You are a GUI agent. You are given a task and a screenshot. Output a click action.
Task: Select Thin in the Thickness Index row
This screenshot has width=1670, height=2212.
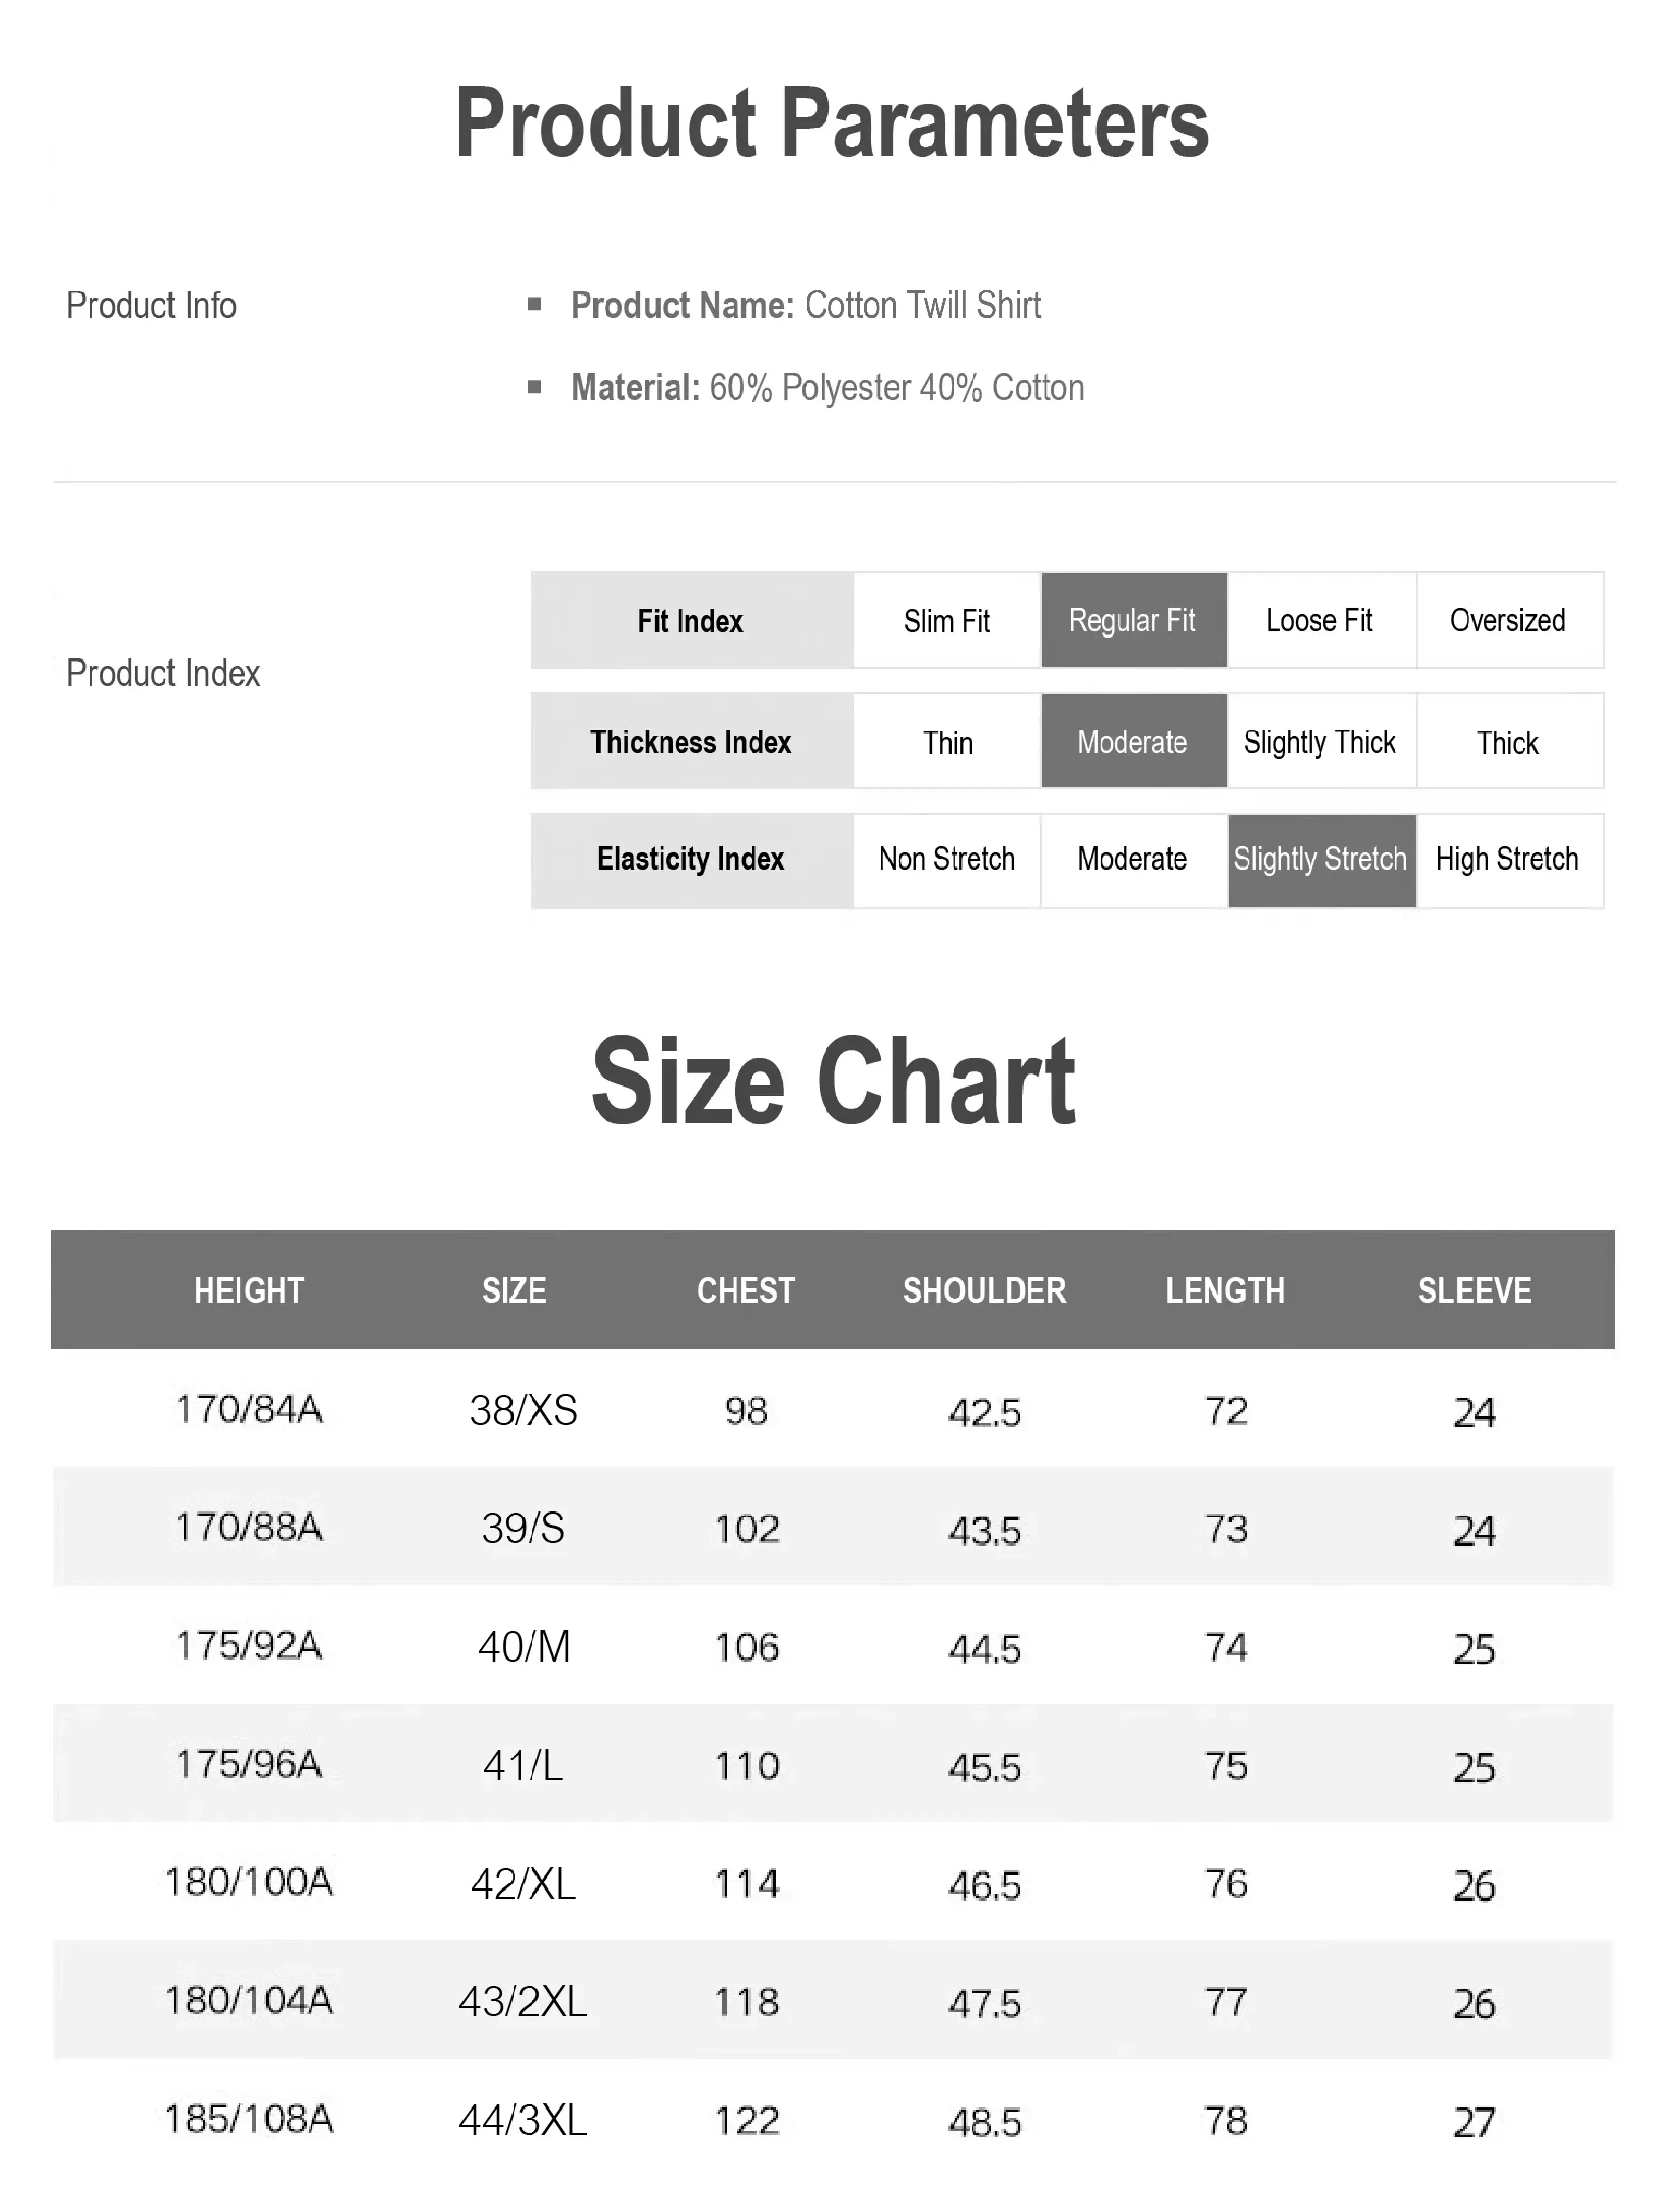[x=946, y=742]
